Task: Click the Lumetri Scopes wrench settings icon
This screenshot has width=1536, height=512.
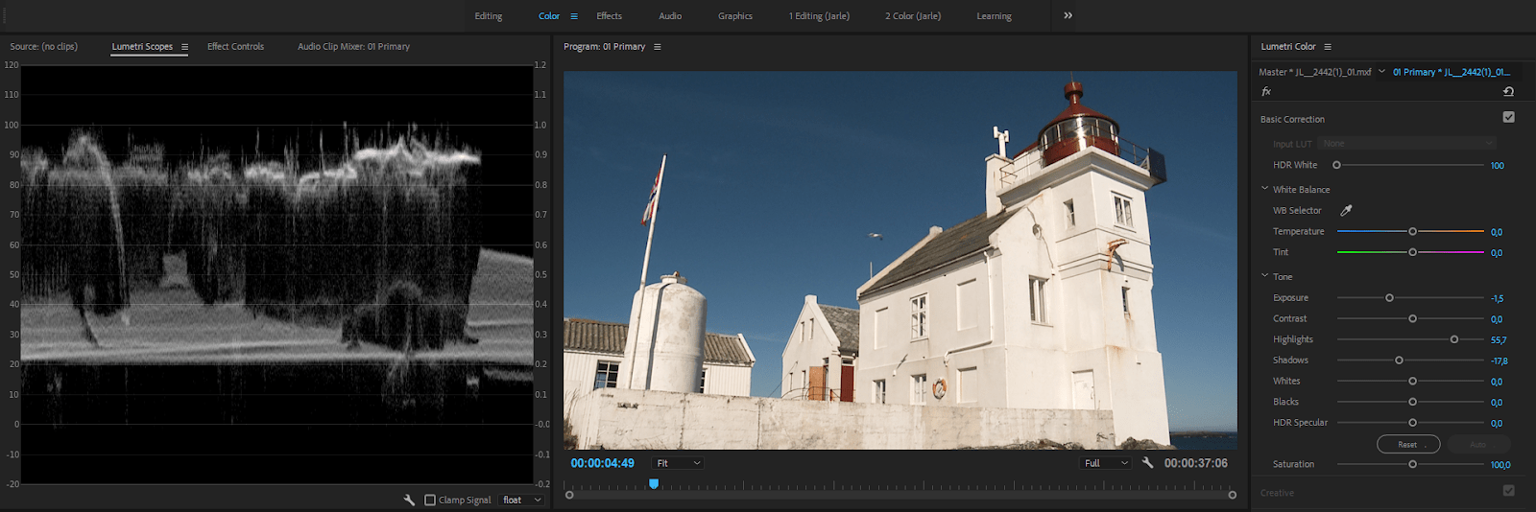Action: [409, 500]
